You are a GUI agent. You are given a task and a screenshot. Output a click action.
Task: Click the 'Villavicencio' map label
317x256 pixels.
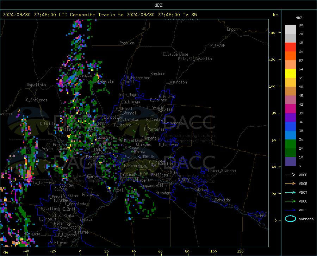(79, 75)
